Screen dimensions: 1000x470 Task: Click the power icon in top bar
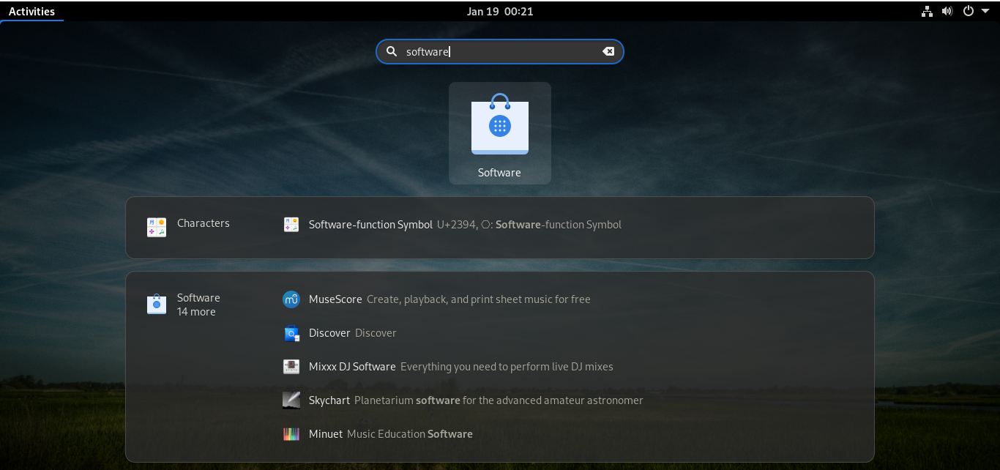click(969, 11)
